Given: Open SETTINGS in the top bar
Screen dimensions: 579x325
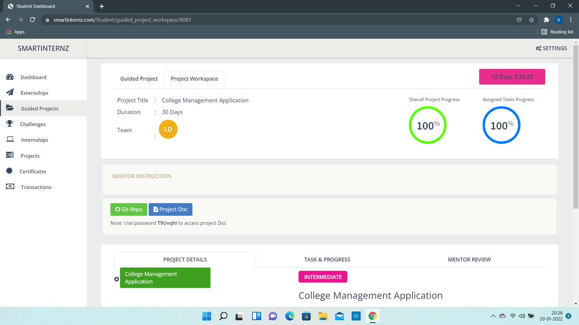Looking at the screenshot, I should [551, 49].
